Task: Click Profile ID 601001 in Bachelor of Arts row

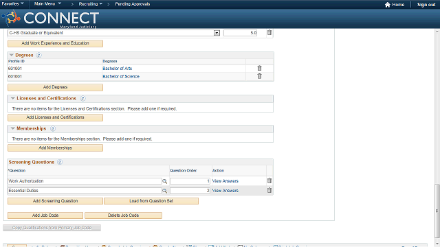Action: click(x=15, y=69)
